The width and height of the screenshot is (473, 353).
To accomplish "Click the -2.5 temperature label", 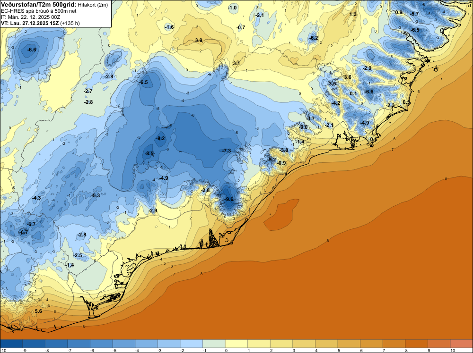I will [78, 255].
